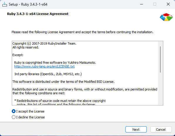Viewport: 175px width, 136px height.
Task: Place cursor on the 'Except:' line
Action: 18,55
